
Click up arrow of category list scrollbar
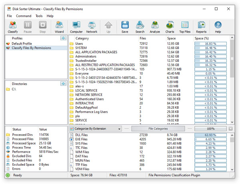pos(232,37)
